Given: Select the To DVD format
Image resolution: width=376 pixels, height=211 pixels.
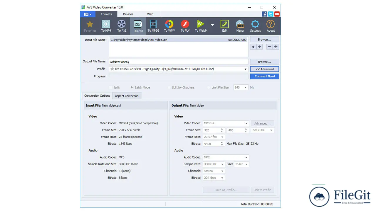Looking at the screenshot, I should tap(138, 26).
